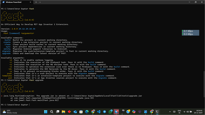Switch input language ENG IN
Viewport: 205px width, 115px height.
coord(179,112)
